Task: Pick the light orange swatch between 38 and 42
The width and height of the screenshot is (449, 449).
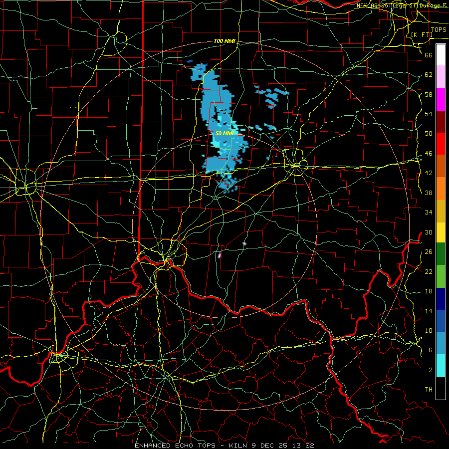Action: tap(441, 189)
